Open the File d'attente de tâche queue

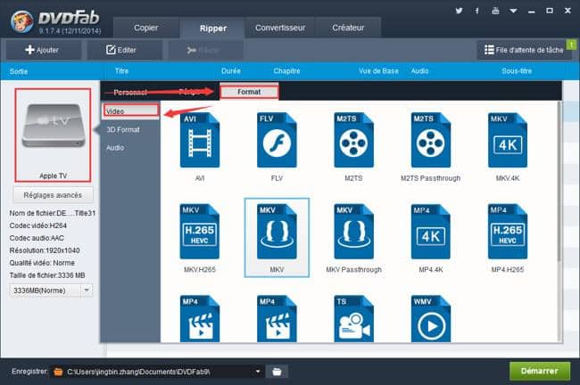(x=525, y=50)
